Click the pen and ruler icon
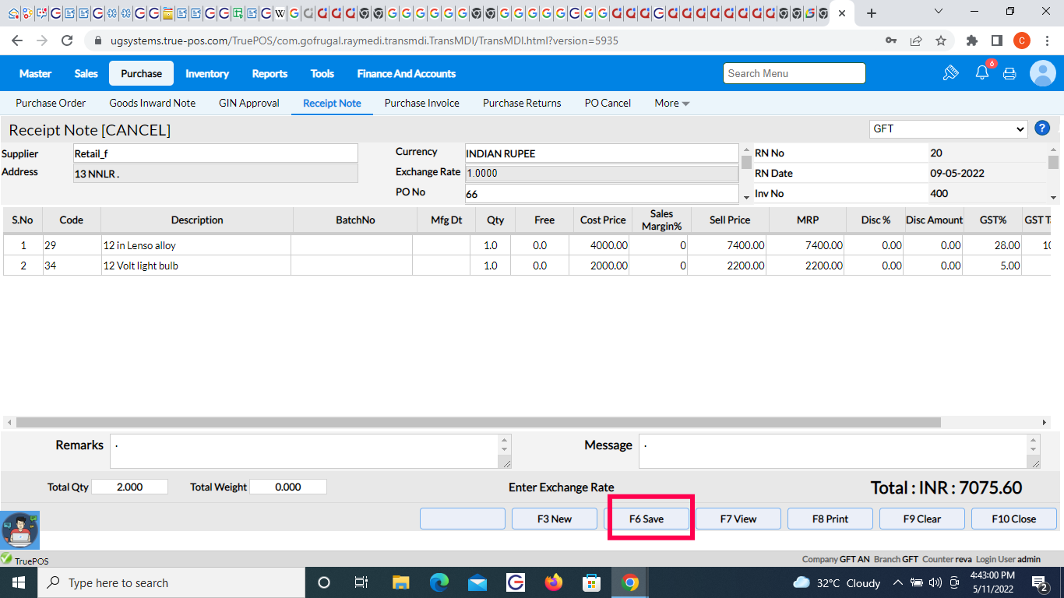Image resolution: width=1064 pixels, height=598 pixels. (950, 73)
